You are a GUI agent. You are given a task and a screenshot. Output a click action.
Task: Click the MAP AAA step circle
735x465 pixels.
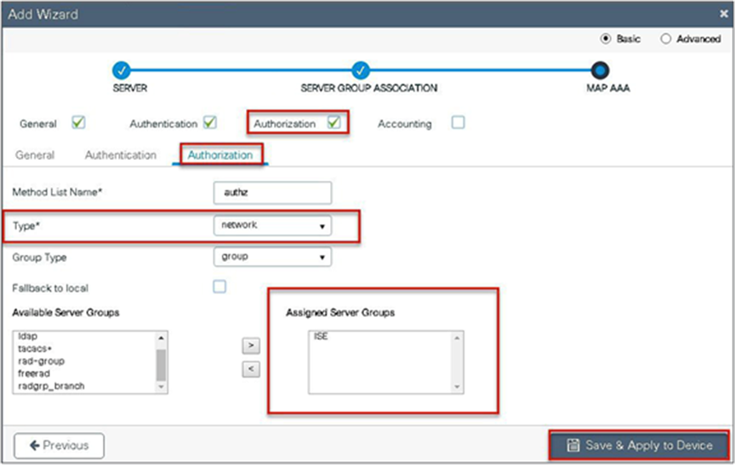[600, 71]
